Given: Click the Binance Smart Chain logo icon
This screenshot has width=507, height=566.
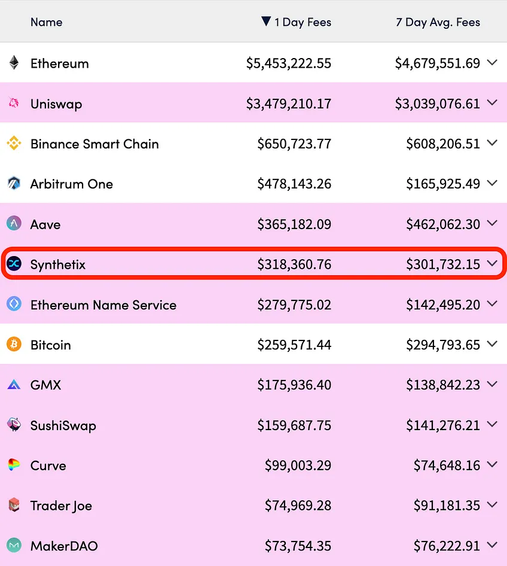Looking at the screenshot, I should pos(14,144).
